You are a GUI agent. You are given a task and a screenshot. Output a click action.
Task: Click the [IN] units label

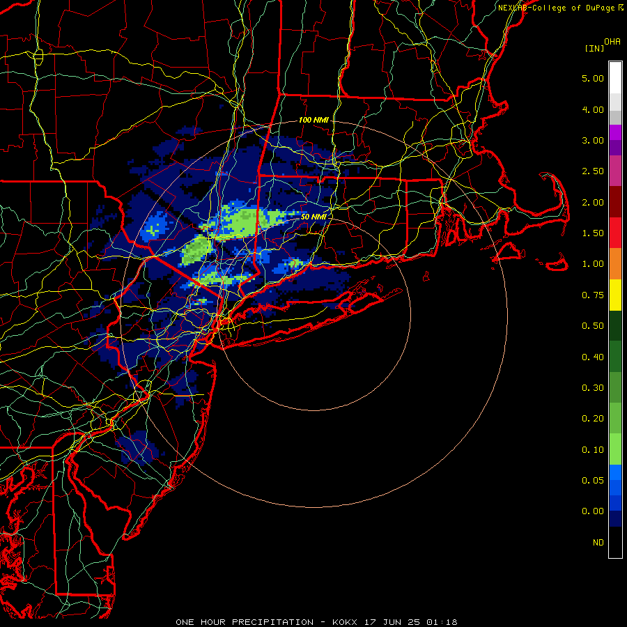point(594,48)
